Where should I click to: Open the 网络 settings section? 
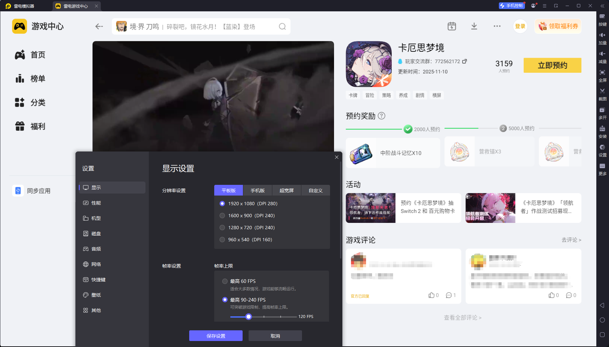[x=112, y=264]
